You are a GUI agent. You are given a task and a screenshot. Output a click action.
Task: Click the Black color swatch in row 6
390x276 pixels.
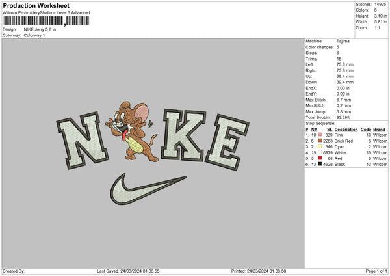coord(320,164)
